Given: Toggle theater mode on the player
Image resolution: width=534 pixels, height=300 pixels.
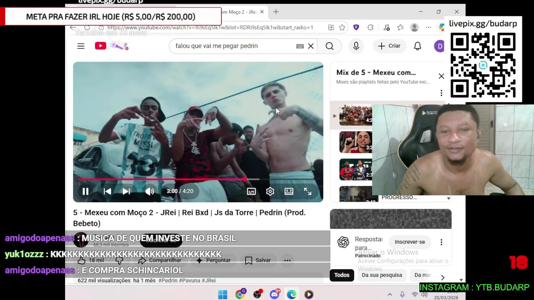Looking at the screenshot, I should pyautogui.click(x=289, y=191).
